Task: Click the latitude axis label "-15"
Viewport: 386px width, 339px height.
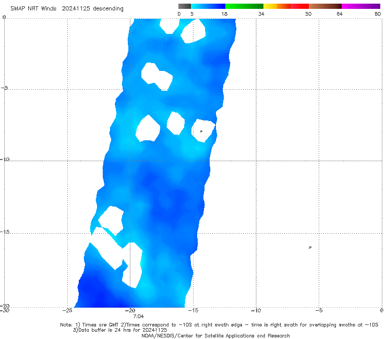Action: 5,232
